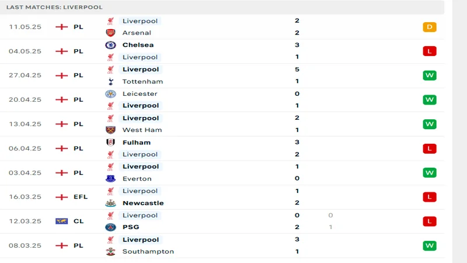Viewport: 467px width, 263px height.
Task: Click the orange D draw badge
Action: click(430, 27)
